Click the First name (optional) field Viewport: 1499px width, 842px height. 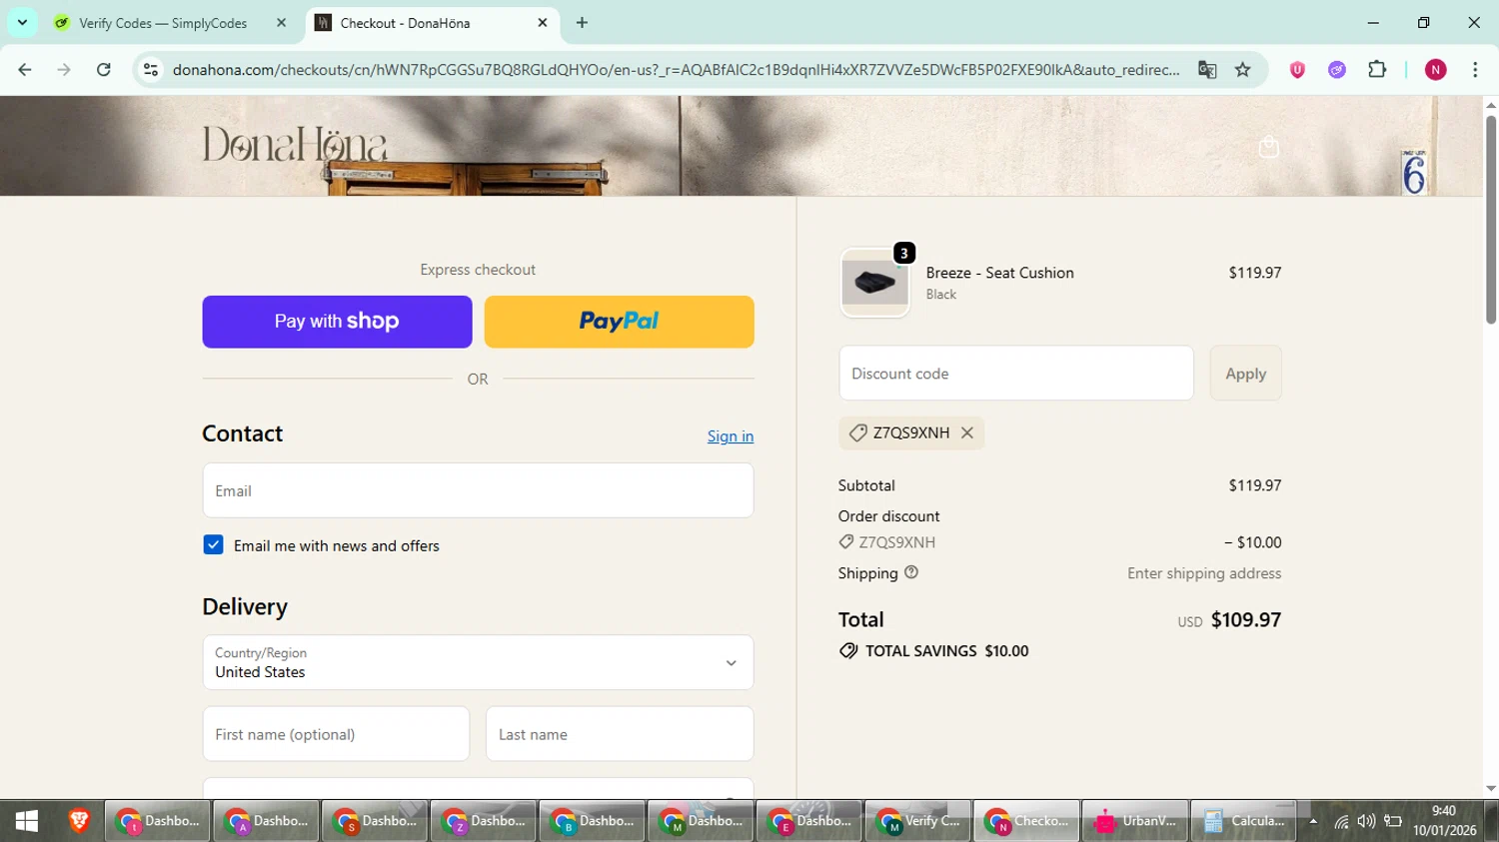(336, 734)
